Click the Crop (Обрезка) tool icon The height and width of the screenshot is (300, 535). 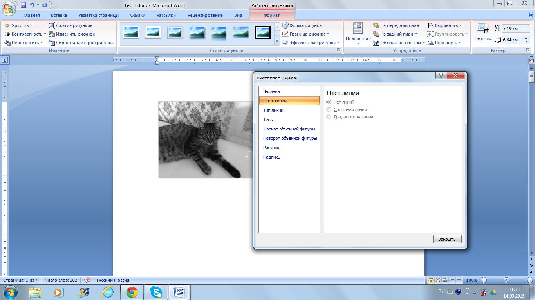tap(483, 28)
